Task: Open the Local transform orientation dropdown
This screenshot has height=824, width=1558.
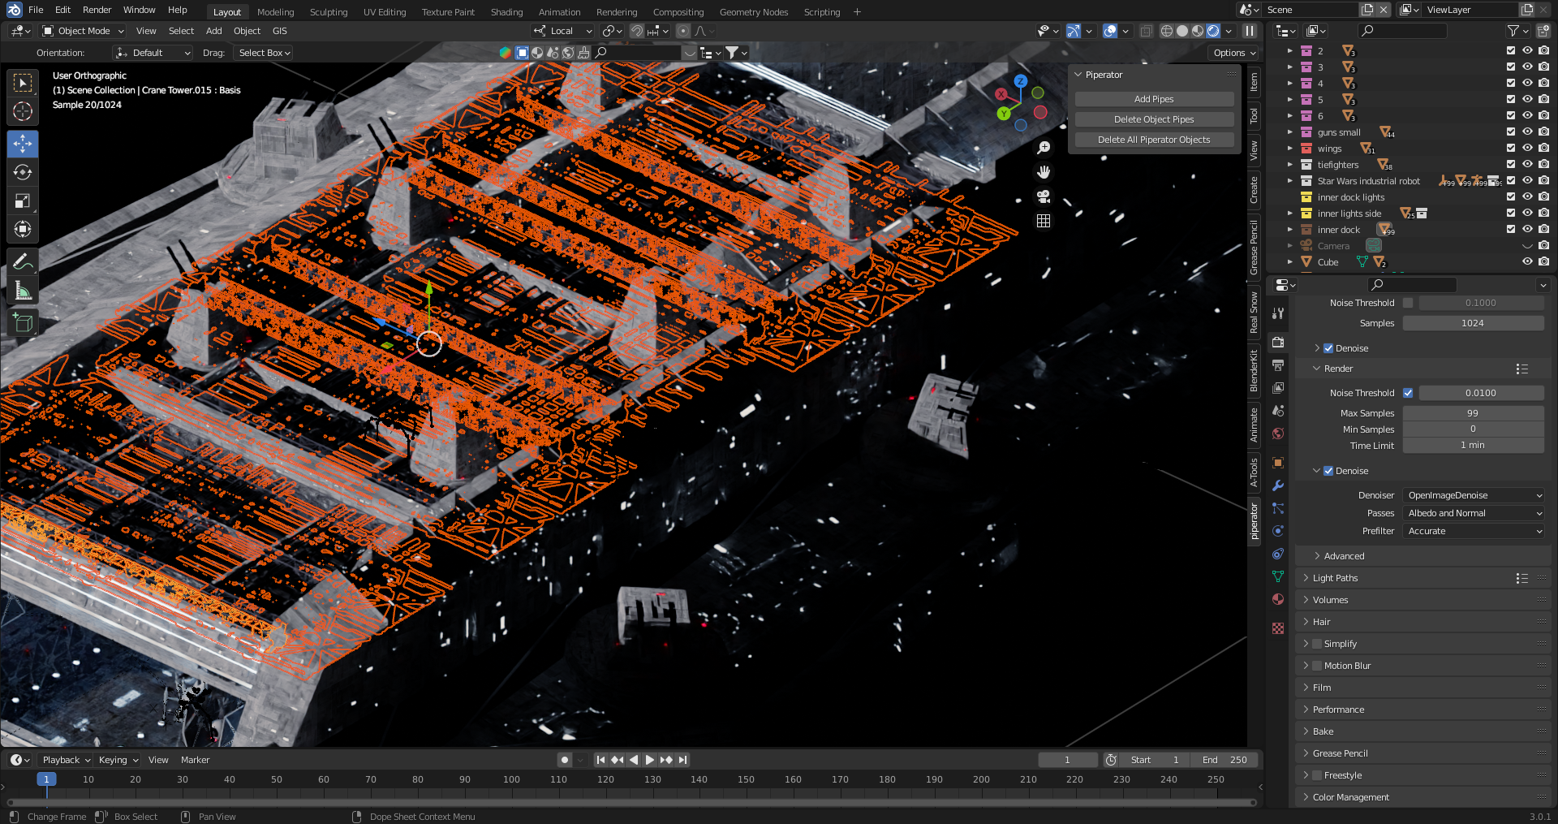Action: click(x=563, y=31)
